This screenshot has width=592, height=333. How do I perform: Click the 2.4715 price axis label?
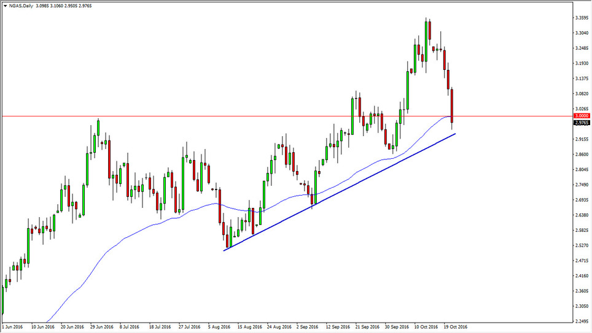(582, 261)
